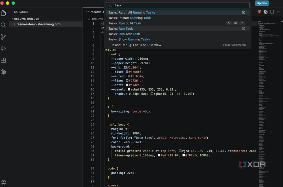Open the --muted color swatch #5f6b7a

[x=129, y=76]
